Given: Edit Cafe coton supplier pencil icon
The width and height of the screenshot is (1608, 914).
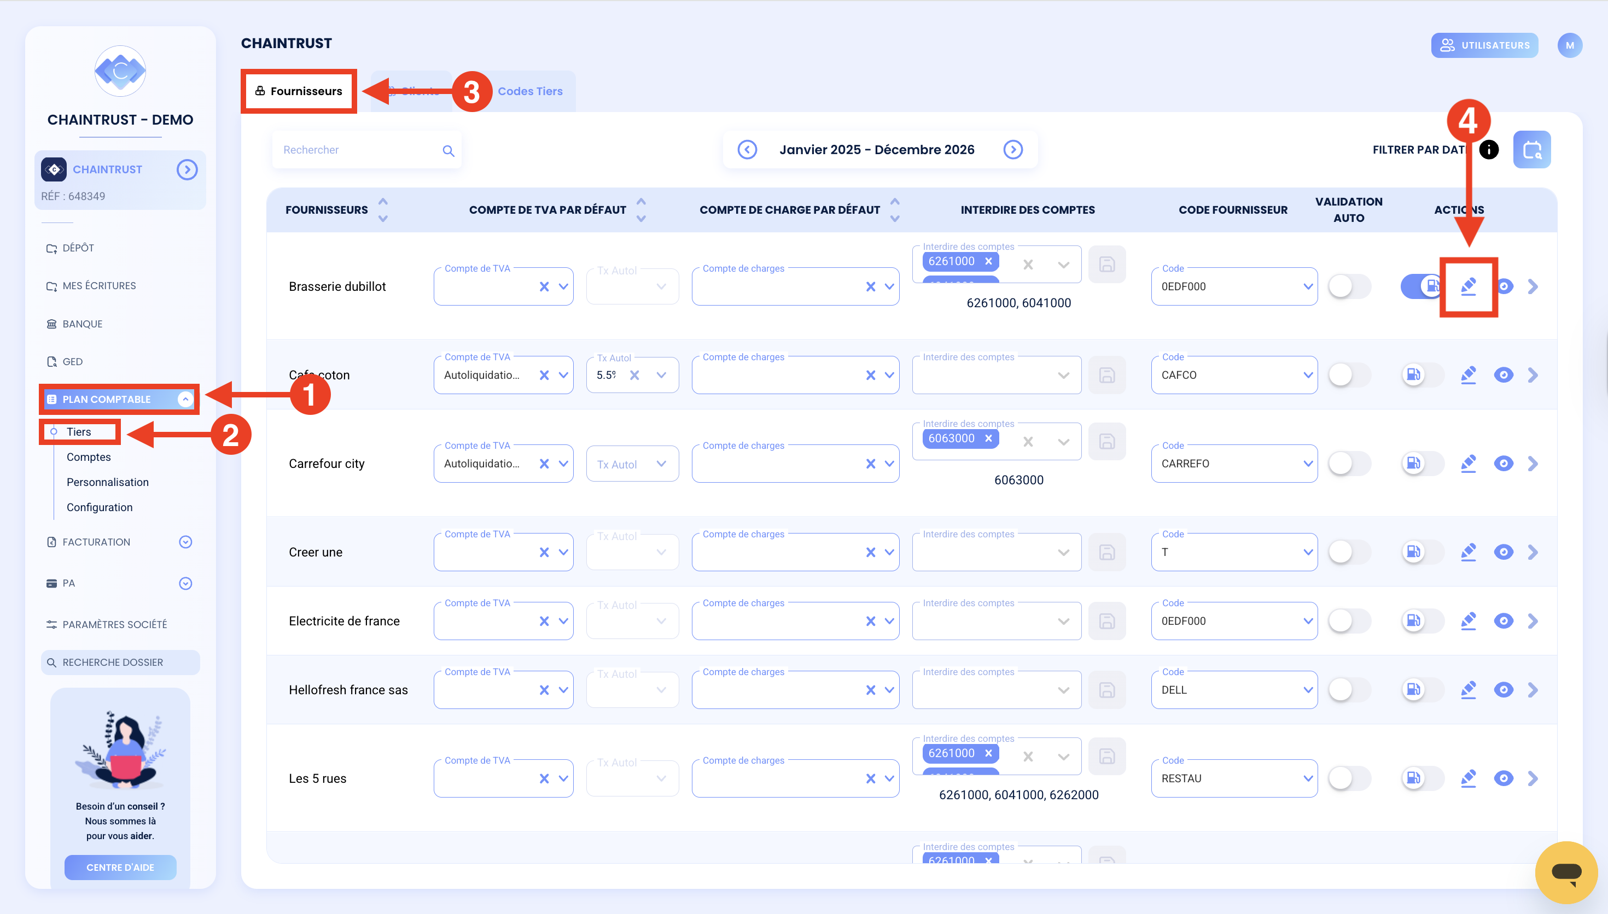Looking at the screenshot, I should click(x=1468, y=375).
